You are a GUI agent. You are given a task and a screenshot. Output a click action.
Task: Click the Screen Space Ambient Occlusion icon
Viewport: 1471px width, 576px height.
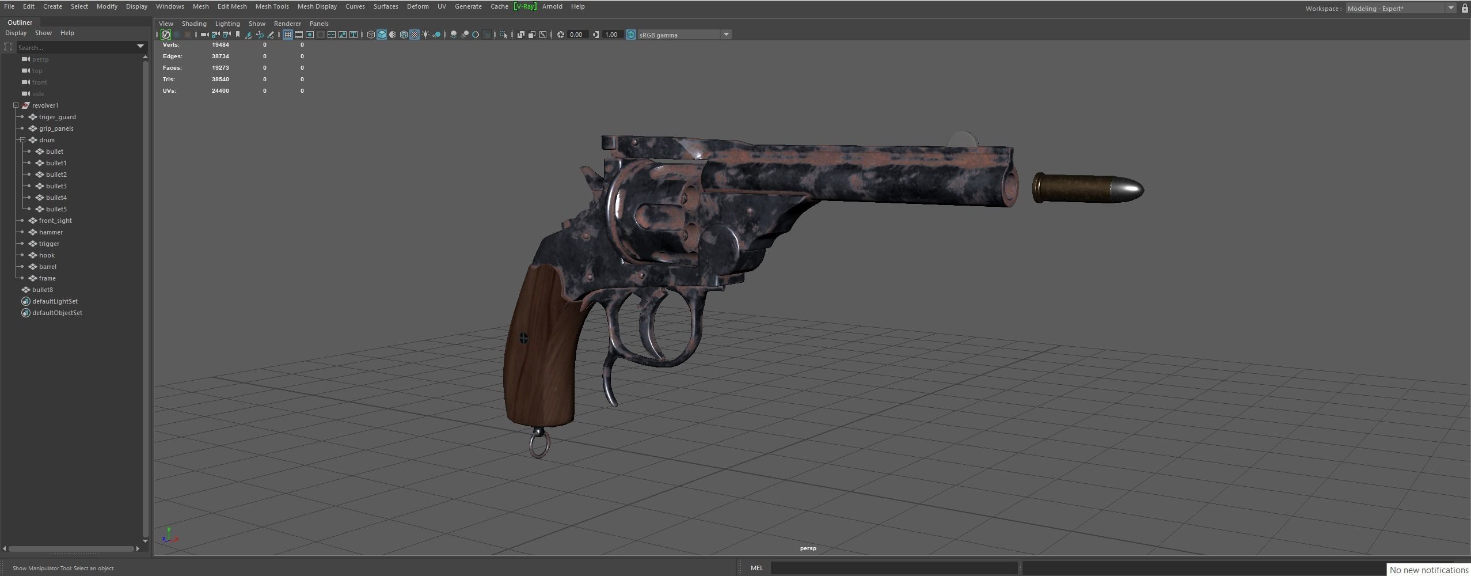[x=453, y=35]
